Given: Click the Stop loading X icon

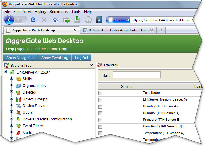Looking at the screenshot, I should point(44,20).
